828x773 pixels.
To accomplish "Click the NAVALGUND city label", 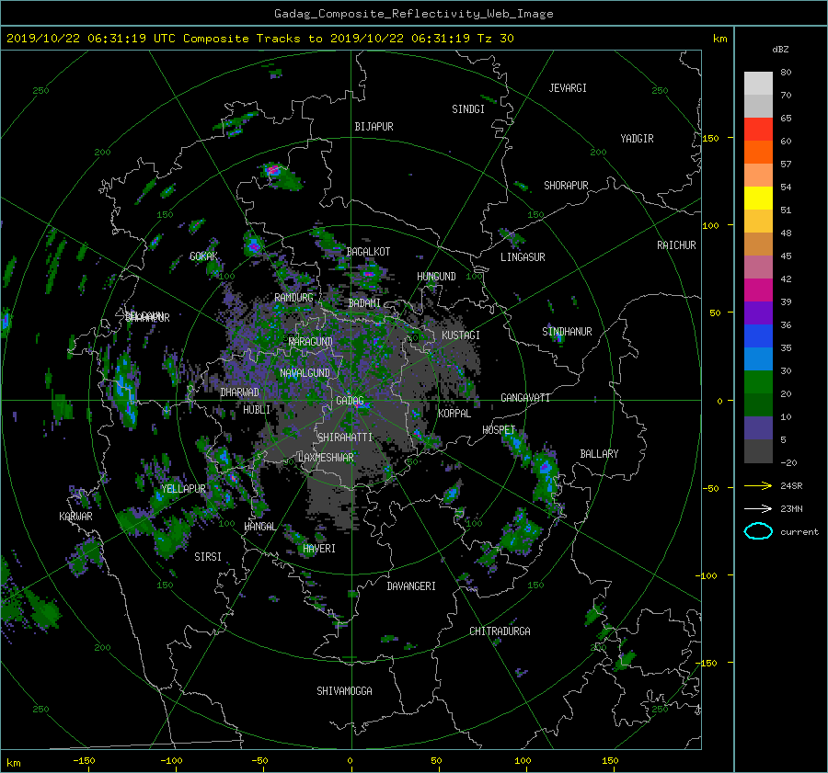I will pos(305,373).
